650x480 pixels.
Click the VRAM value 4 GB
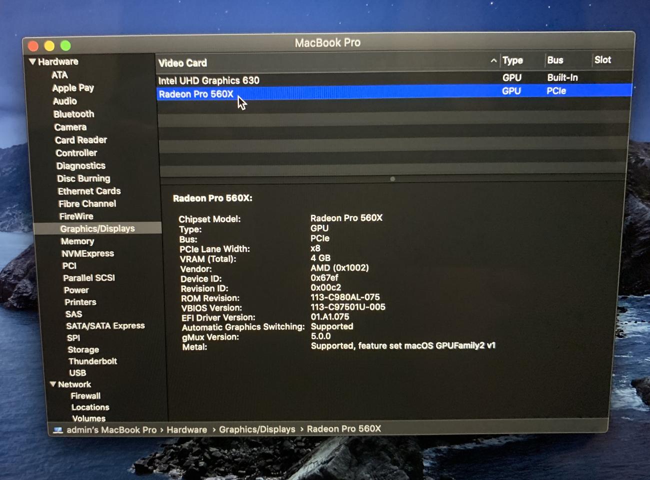tap(320, 258)
